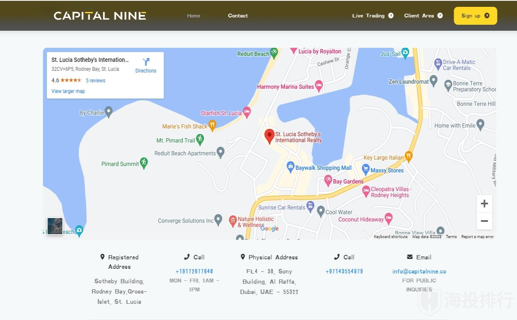Click Massy Stores shopping cart icon
The height and width of the screenshot is (320, 517).
click(x=365, y=169)
